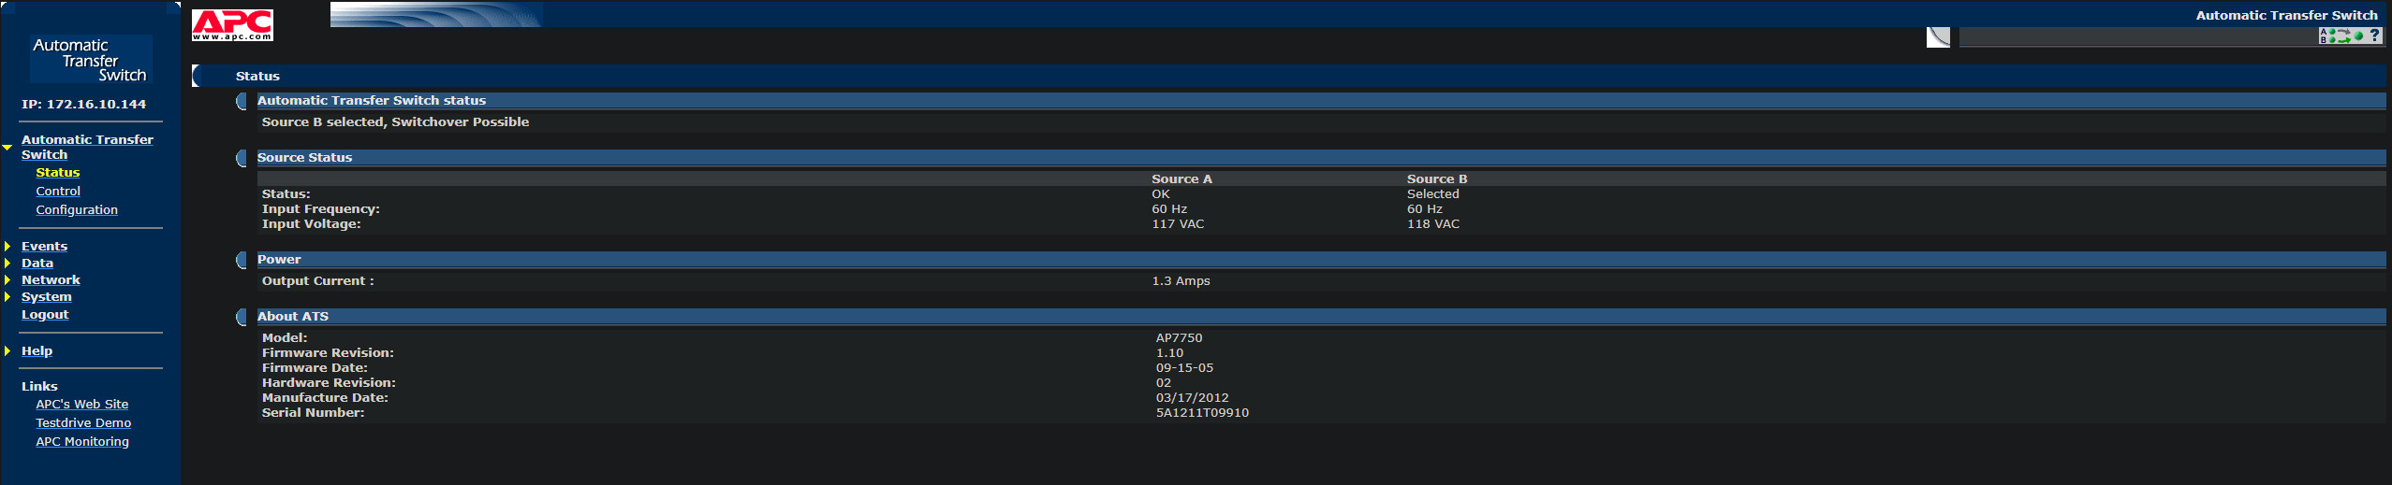Open help via question mark icon
2392x485 pixels.
coord(2374,36)
